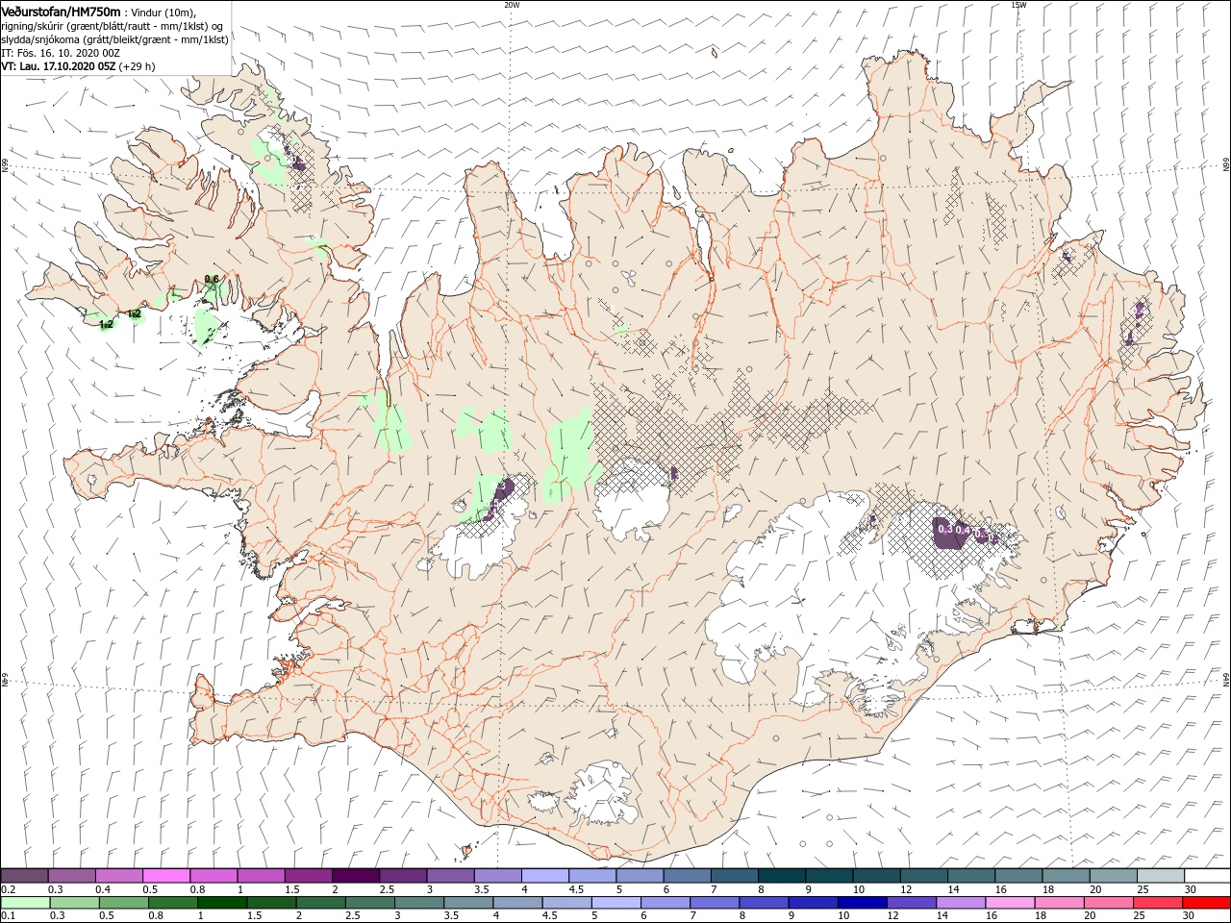Choose the 25 swatch in the rain legend row
Image resolution: width=1231 pixels, height=923 pixels.
1157,903
